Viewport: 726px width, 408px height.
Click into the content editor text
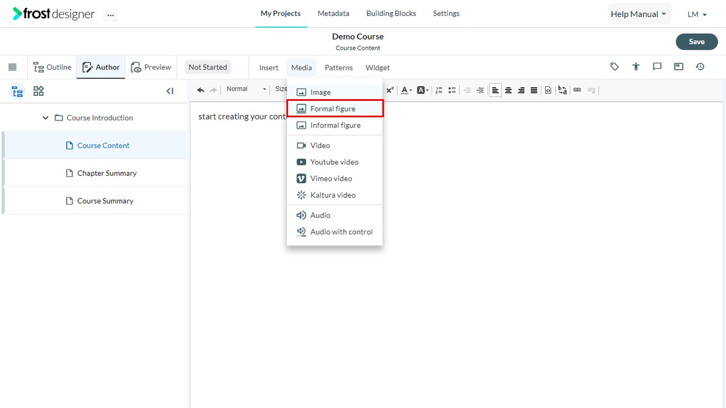[242, 117]
